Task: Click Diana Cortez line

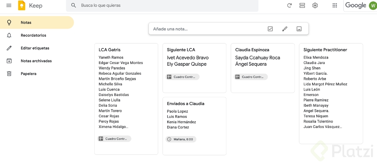Action: (x=178, y=127)
